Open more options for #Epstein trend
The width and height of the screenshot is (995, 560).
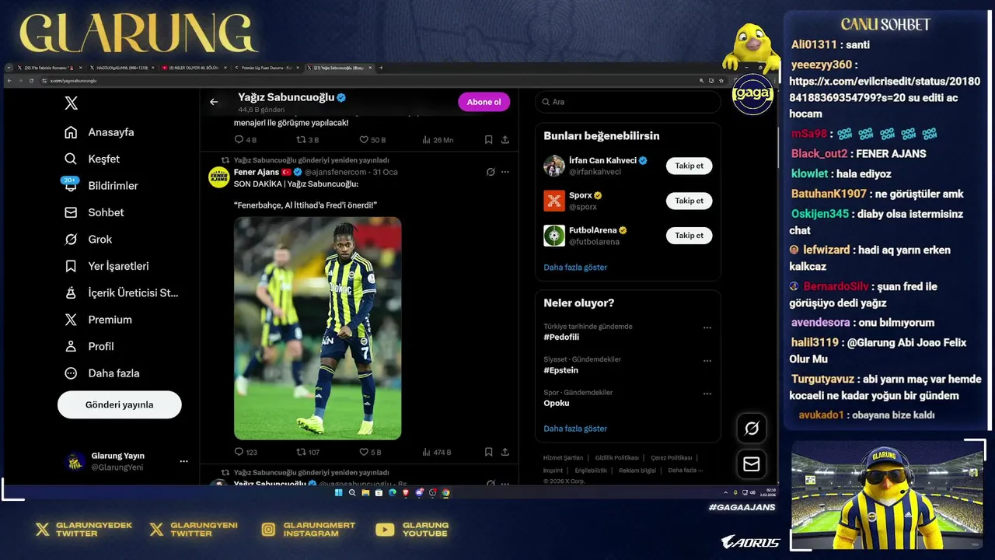coord(707,361)
